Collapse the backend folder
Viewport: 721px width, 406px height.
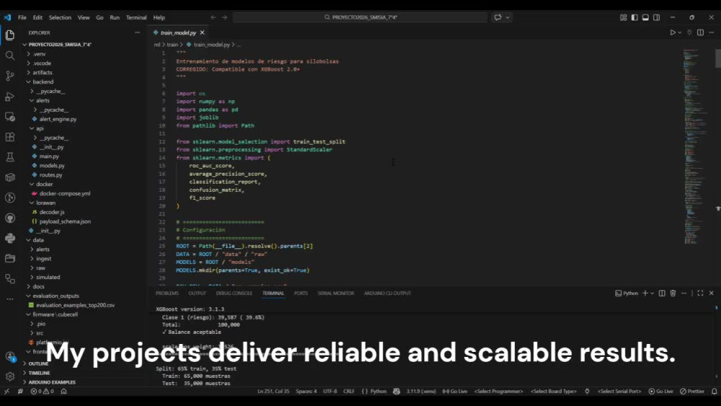[x=43, y=81]
